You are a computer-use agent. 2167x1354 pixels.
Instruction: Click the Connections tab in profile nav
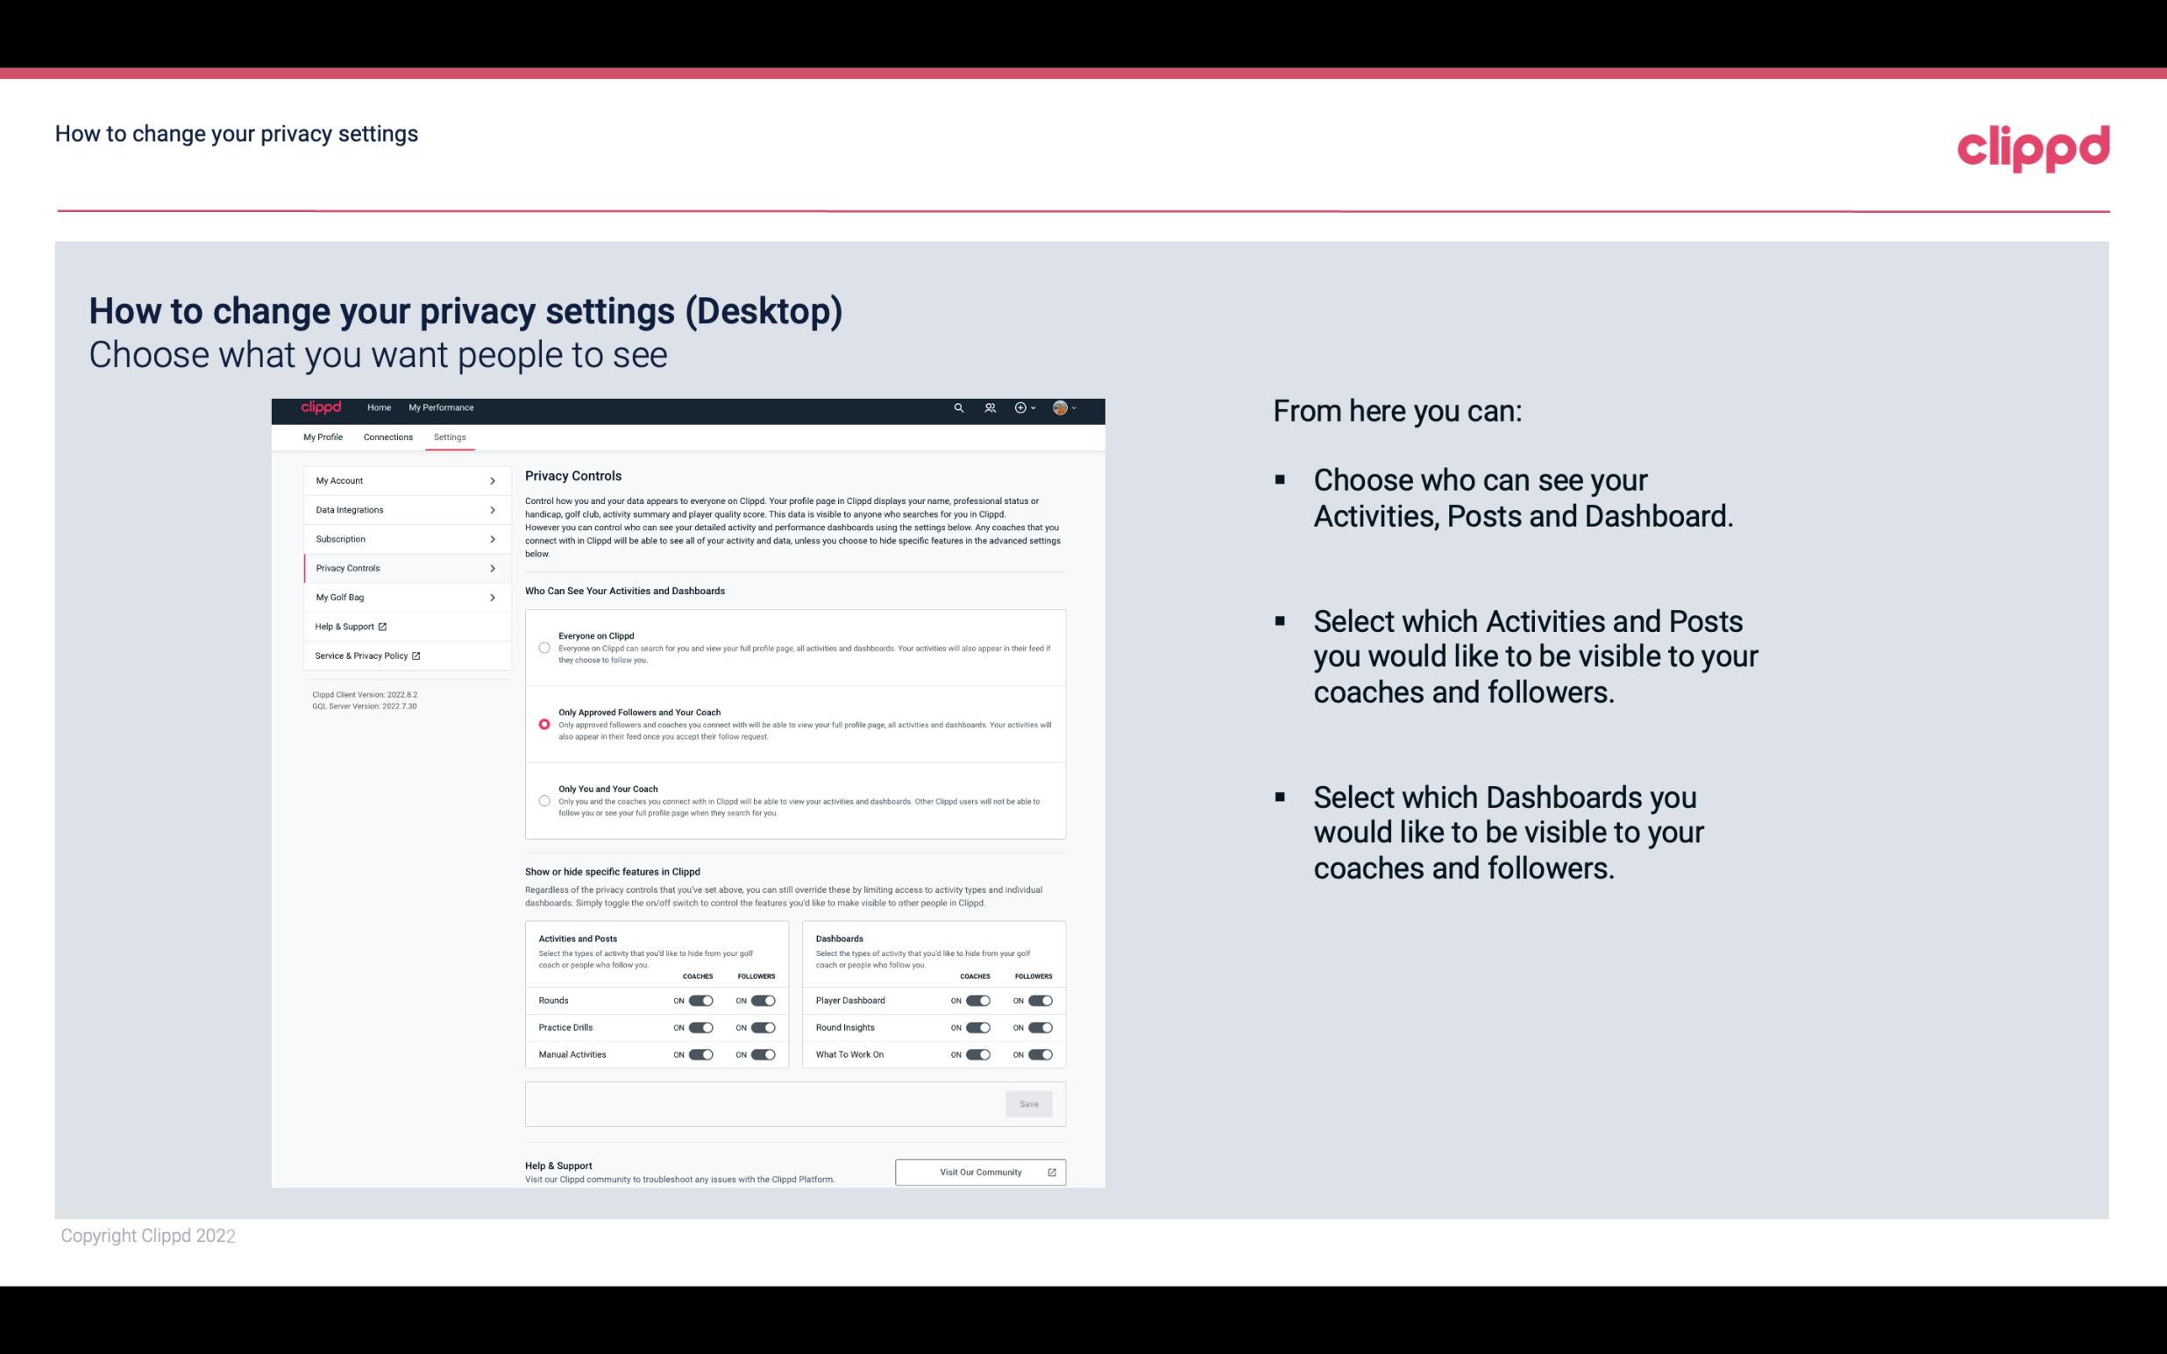pyautogui.click(x=387, y=436)
